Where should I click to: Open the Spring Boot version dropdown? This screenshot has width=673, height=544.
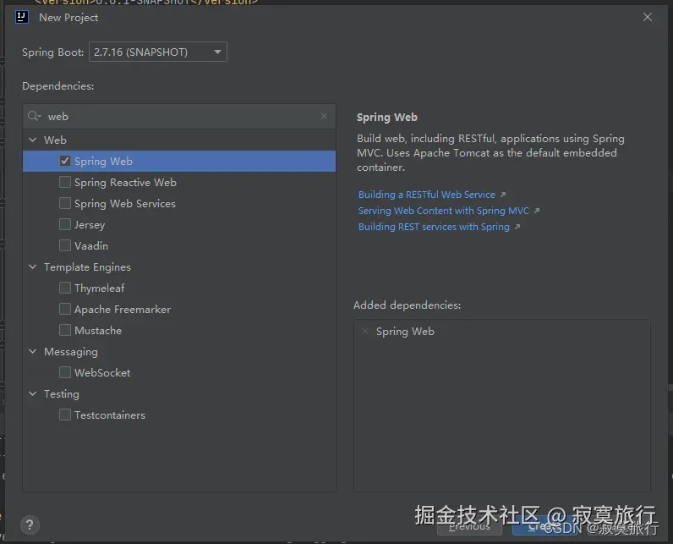[158, 52]
